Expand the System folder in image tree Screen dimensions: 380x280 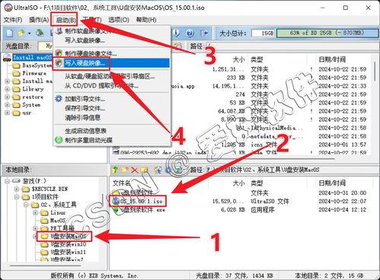pos(8,105)
